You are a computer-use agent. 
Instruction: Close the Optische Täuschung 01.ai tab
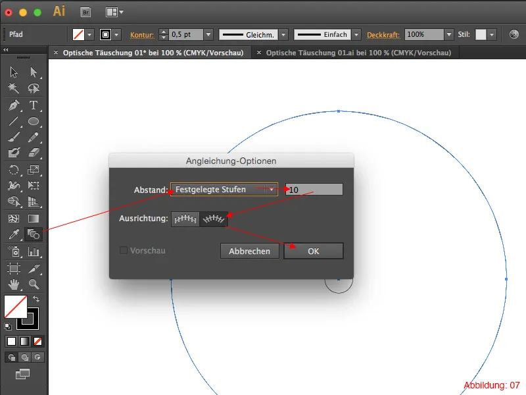[x=258, y=53]
